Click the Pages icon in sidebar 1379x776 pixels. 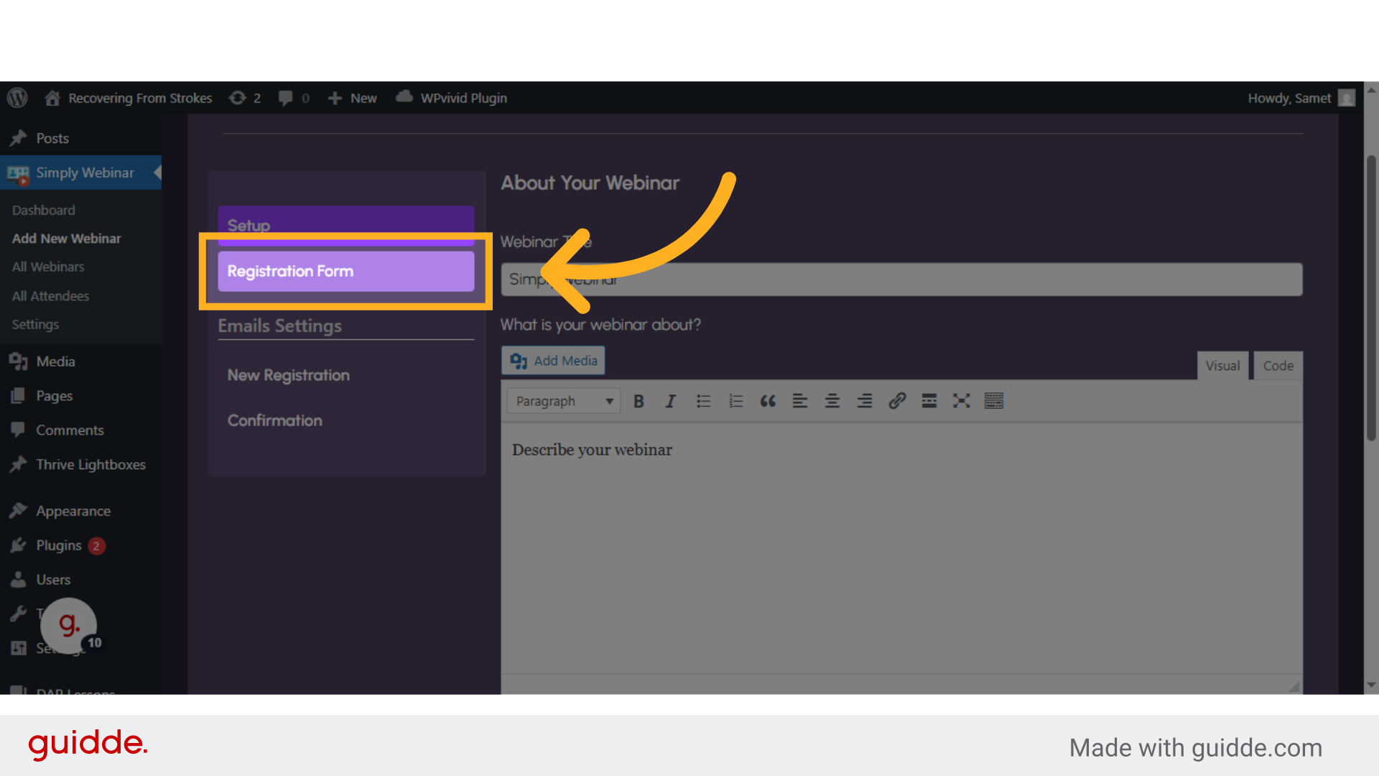tap(18, 396)
